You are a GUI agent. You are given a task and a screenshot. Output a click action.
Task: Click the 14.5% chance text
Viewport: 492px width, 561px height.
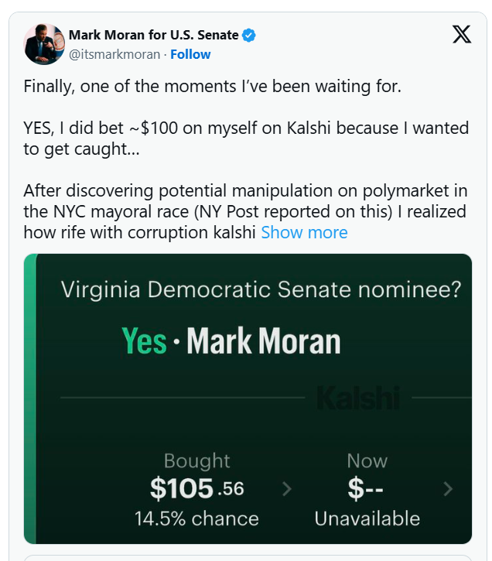[196, 518]
